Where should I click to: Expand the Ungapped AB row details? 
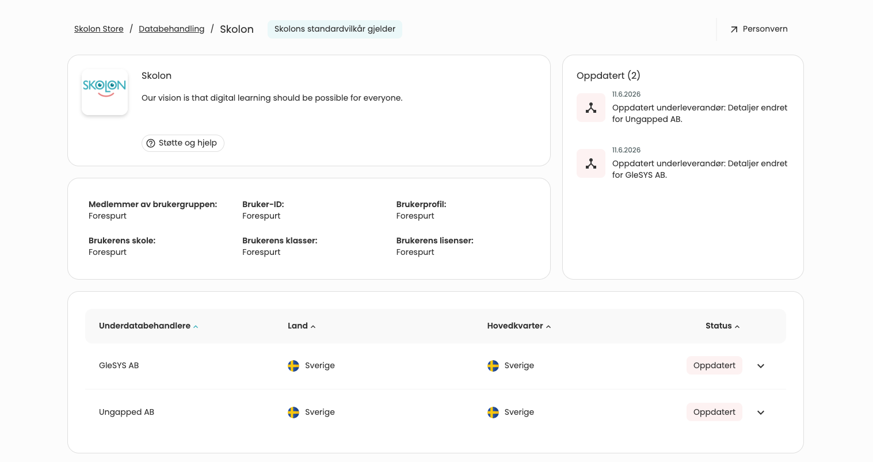(761, 413)
